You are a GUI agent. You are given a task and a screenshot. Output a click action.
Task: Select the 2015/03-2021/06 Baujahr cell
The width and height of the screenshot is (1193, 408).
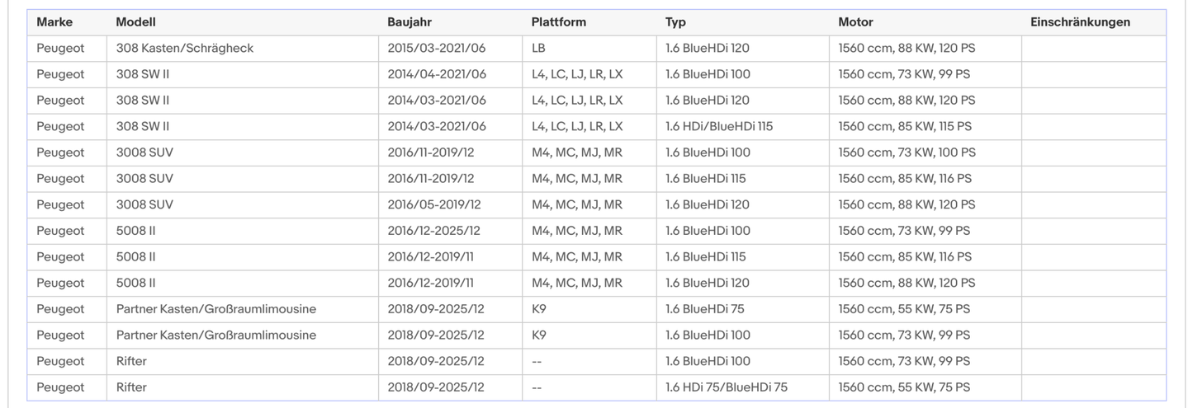pos(437,49)
